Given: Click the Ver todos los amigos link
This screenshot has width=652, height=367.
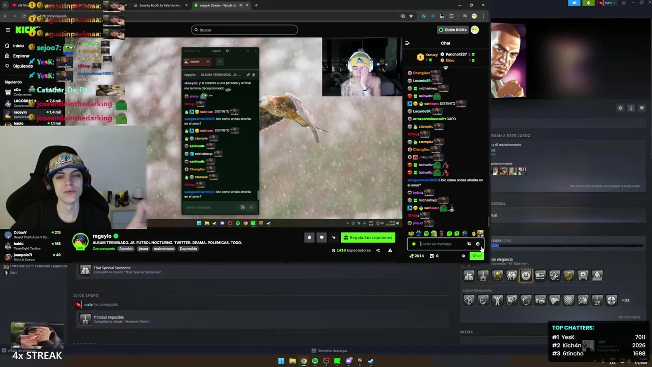Looking at the screenshot, I should [605, 186].
